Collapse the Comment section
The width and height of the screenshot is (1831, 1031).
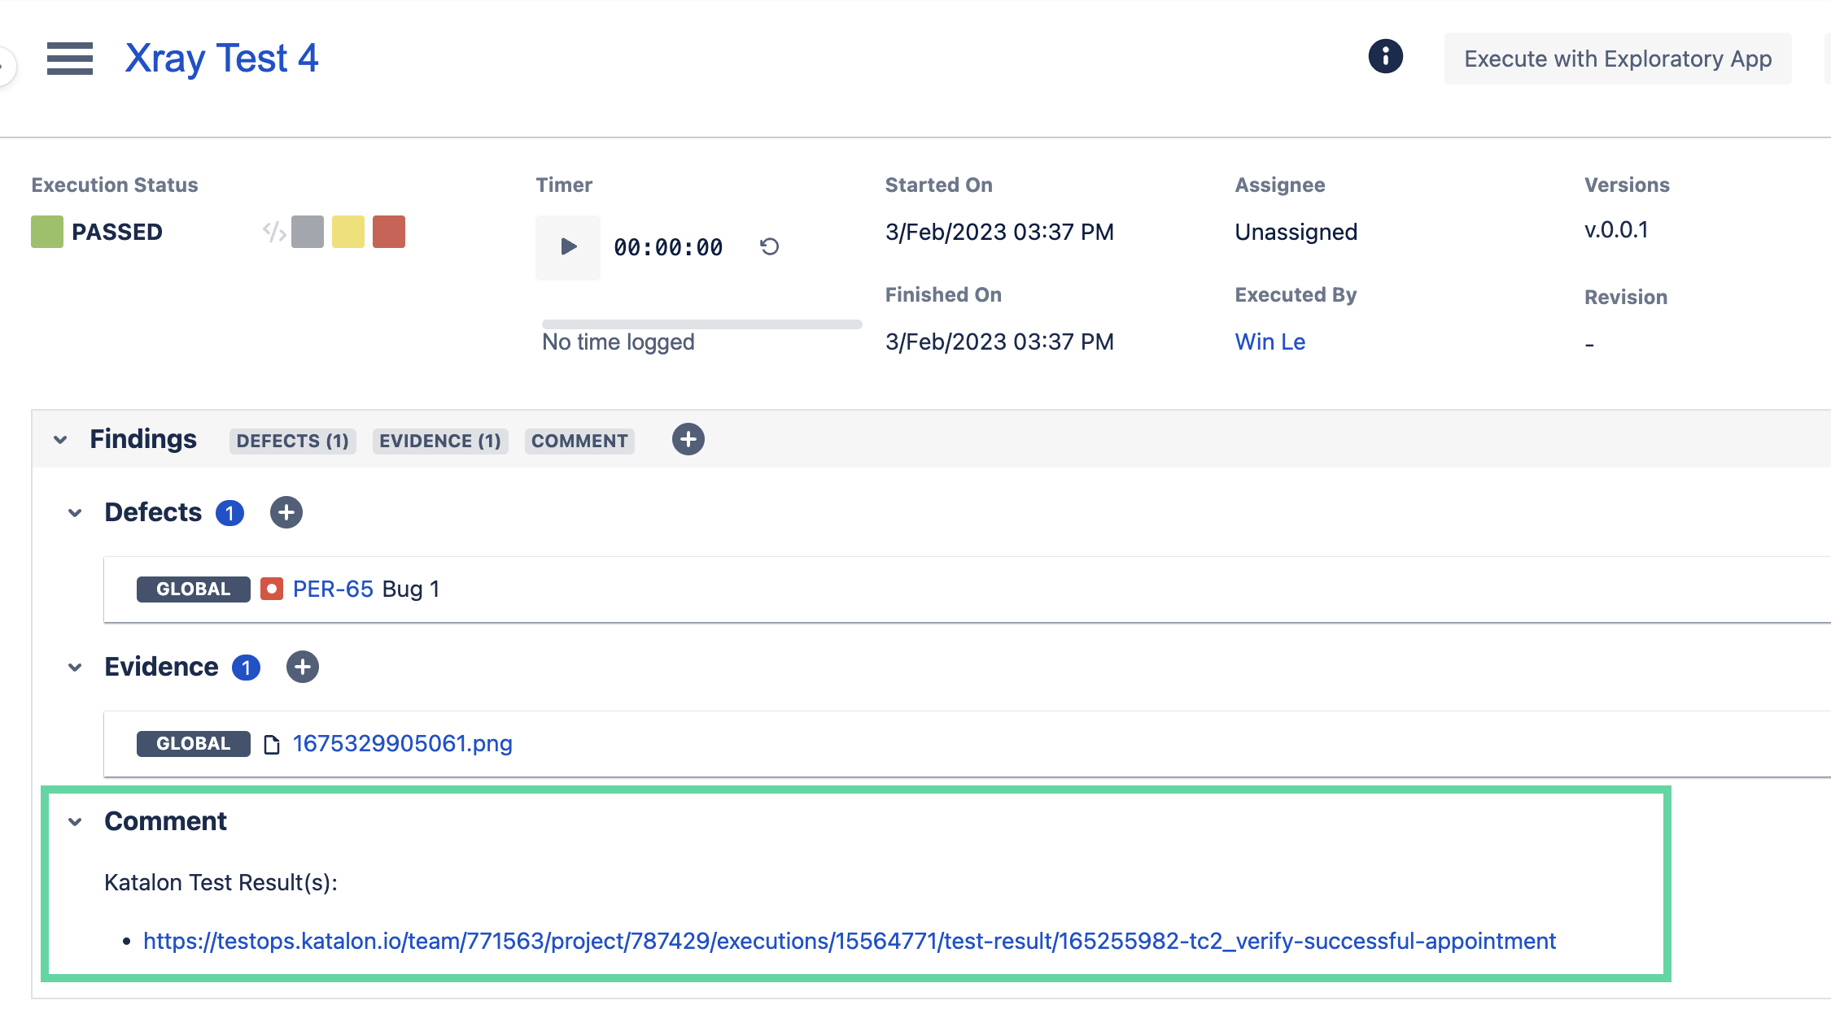coord(75,821)
